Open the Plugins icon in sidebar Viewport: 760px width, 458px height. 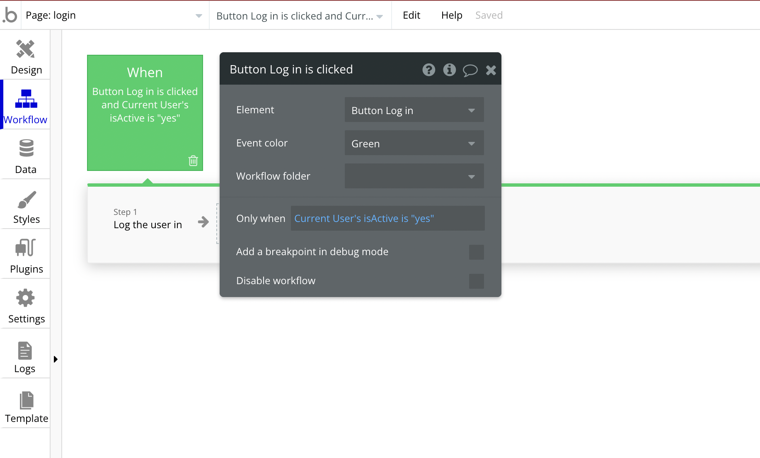pyautogui.click(x=26, y=248)
